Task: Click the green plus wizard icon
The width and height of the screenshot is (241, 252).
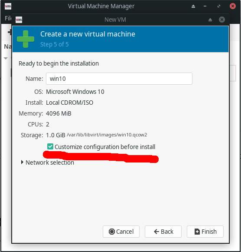Action: (x=26, y=39)
